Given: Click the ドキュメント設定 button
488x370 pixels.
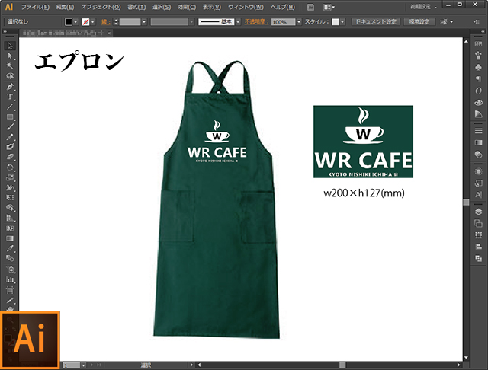Looking at the screenshot, I should click(x=375, y=22).
